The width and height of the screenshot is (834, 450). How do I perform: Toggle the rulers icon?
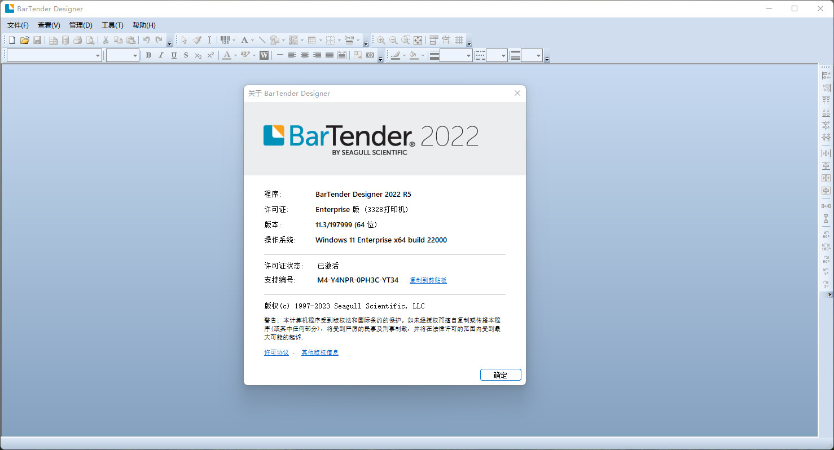coord(434,40)
